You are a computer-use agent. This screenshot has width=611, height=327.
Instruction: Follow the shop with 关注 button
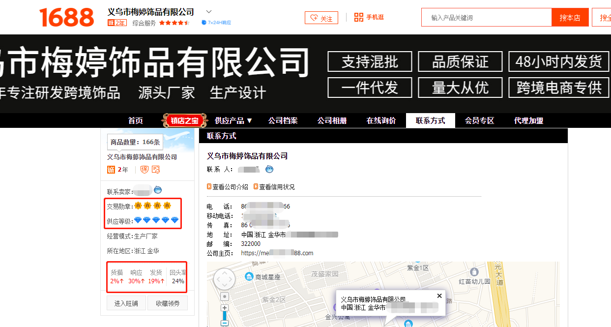[x=321, y=18]
